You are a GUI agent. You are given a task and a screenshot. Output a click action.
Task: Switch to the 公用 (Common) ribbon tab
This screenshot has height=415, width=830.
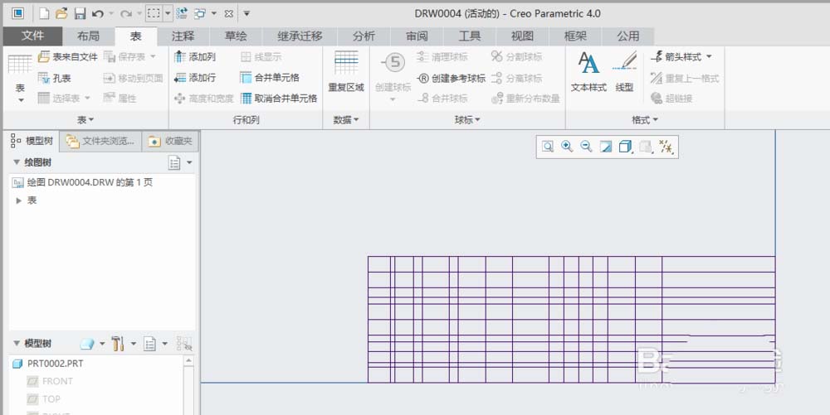tap(628, 36)
